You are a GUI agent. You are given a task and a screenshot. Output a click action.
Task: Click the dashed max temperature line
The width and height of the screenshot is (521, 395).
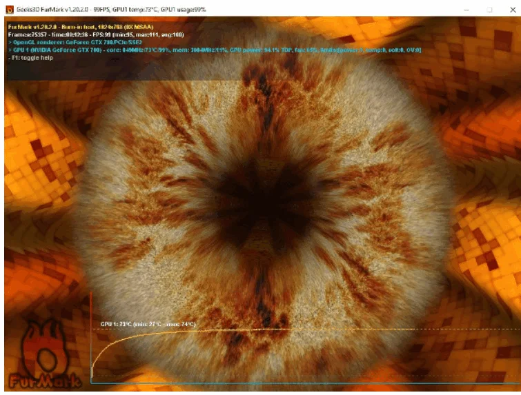point(380,329)
